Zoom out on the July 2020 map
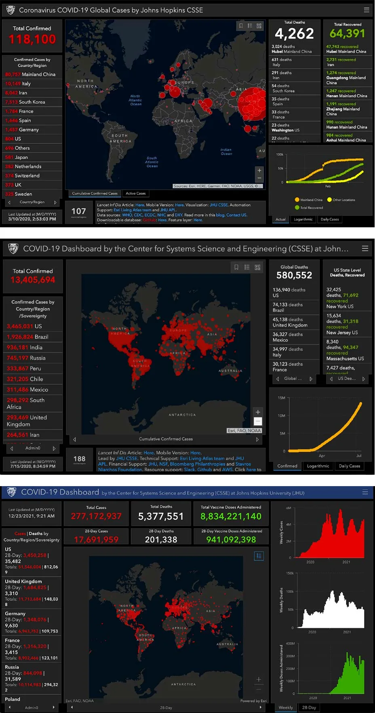 tap(258, 422)
